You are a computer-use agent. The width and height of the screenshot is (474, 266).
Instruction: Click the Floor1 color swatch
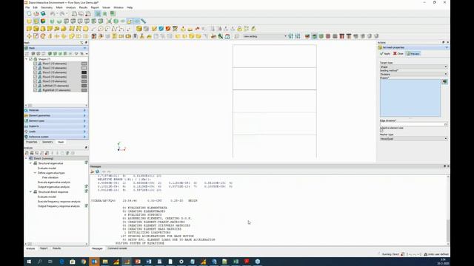[x=84, y=64]
